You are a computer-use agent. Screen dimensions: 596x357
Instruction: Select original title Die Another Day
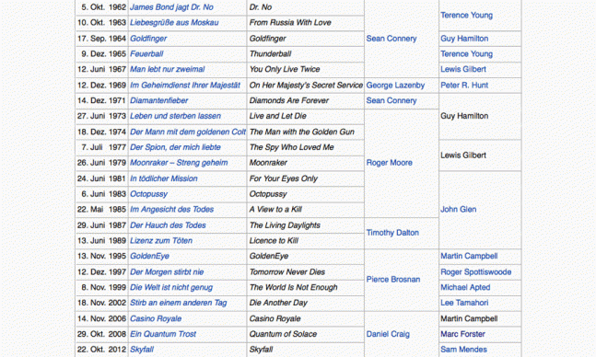[x=278, y=303]
